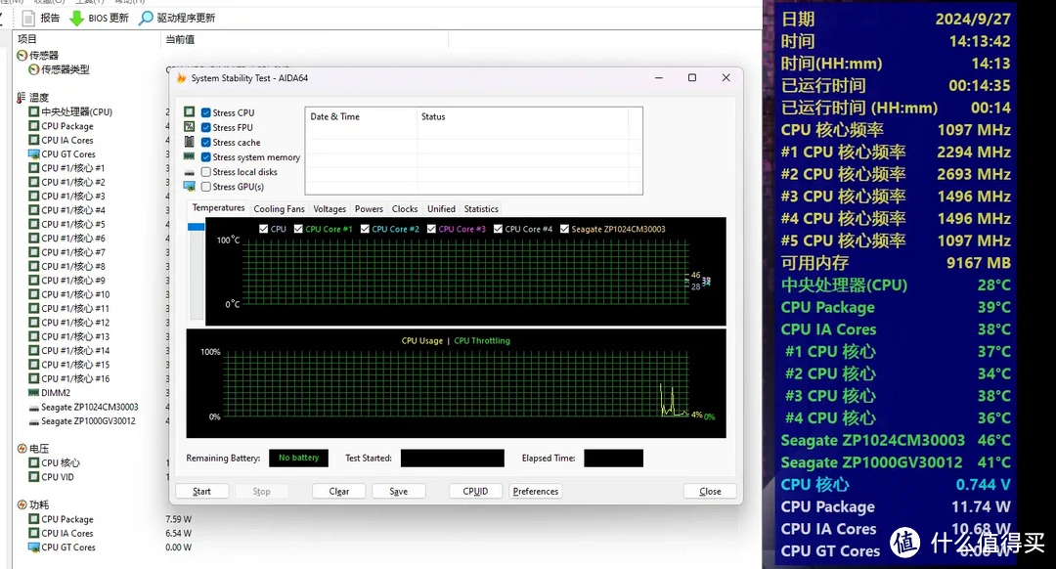
Task: Switch to the Statistics tab
Action: pos(481,209)
